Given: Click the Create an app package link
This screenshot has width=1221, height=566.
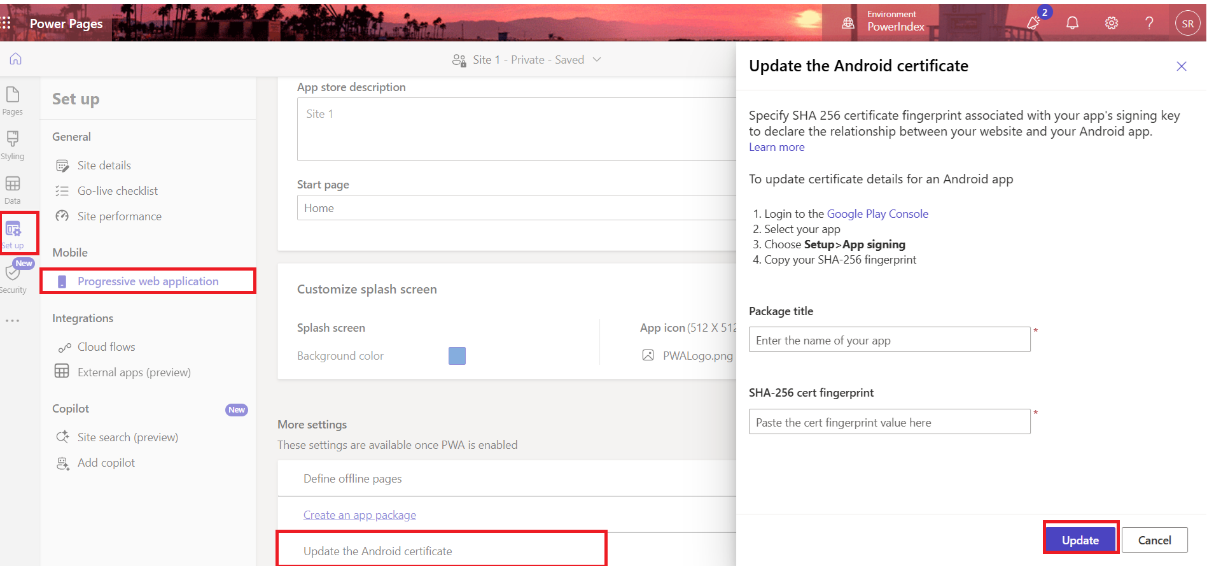Looking at the screenshot, I should (359, 515).
